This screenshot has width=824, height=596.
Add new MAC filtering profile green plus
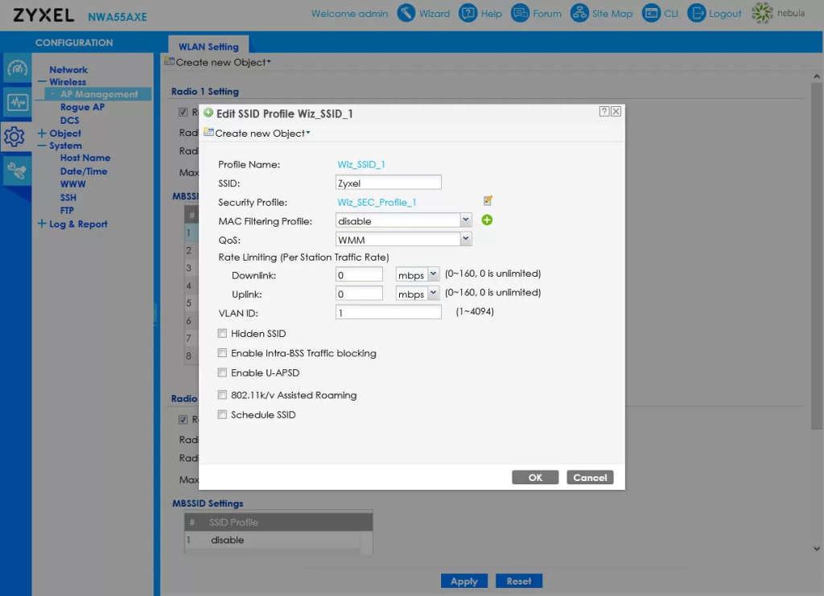(x=487, y=220)
